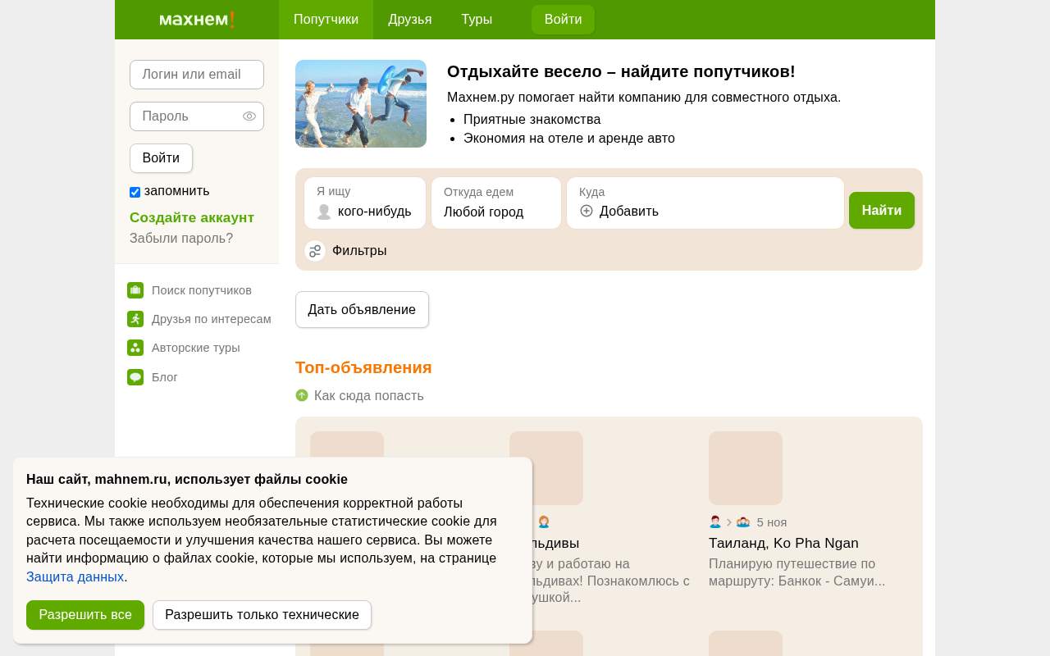This screenshot has width=1050, height=656.
Task: Open the Откуда едем city selector
Action: coord(496,203)
